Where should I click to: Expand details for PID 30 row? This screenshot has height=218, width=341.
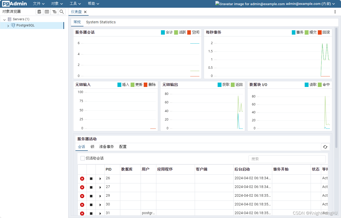click(x=100, y=205)
